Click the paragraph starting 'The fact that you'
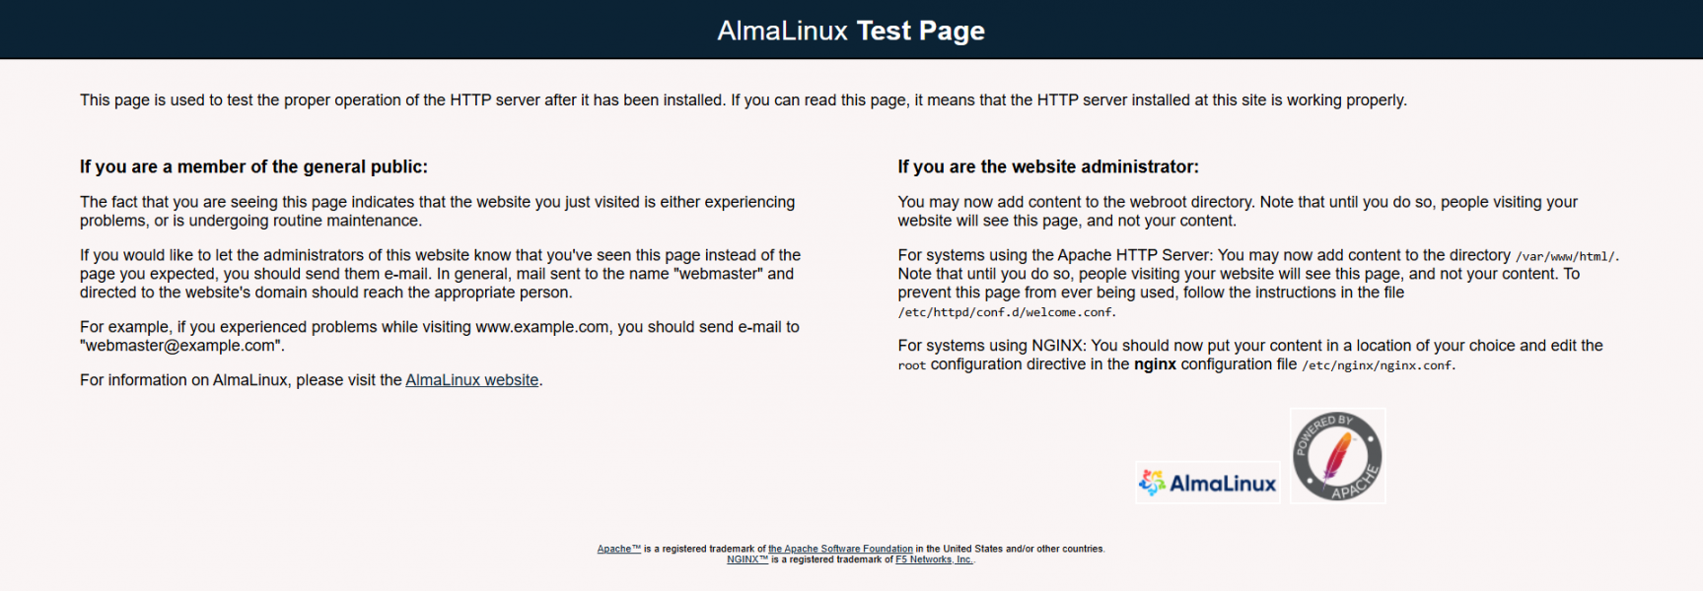 (438, 211)
